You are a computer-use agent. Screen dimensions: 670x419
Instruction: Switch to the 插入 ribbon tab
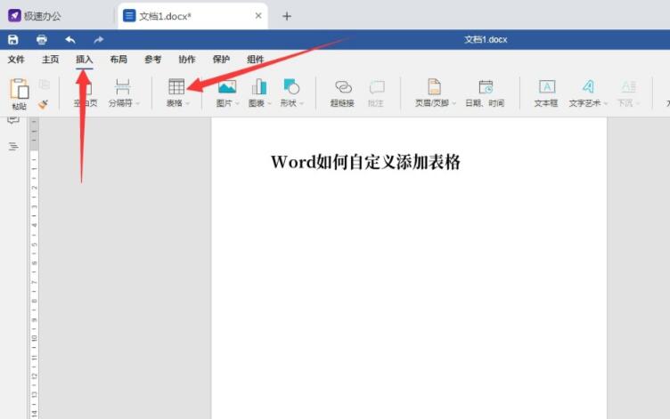tap(84, 60)
